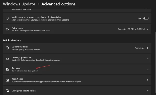Click the Configured update policies icon
The height and width of the screenshot is (95, 156).
pyautogui.click(x=7, y=91)
